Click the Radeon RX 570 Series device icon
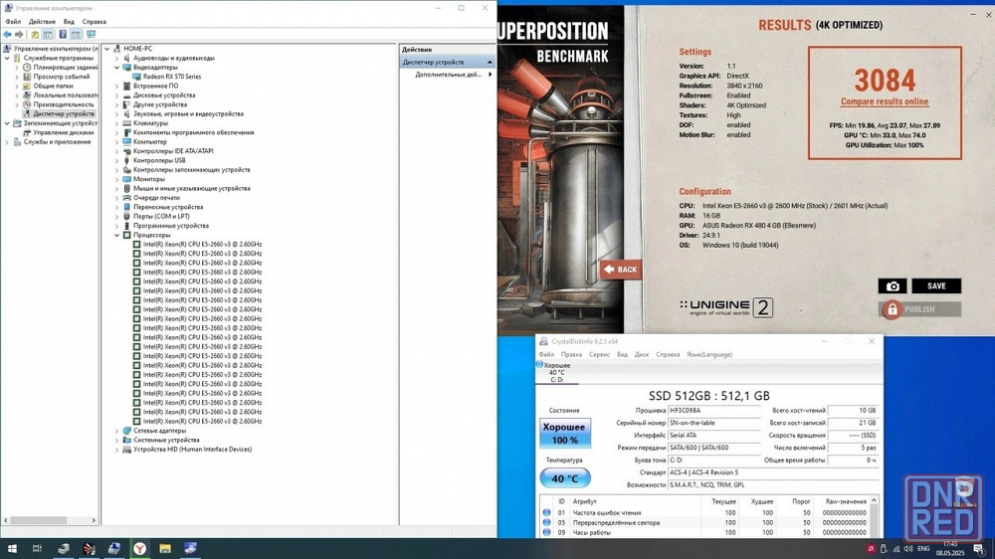 pos(136,77)
